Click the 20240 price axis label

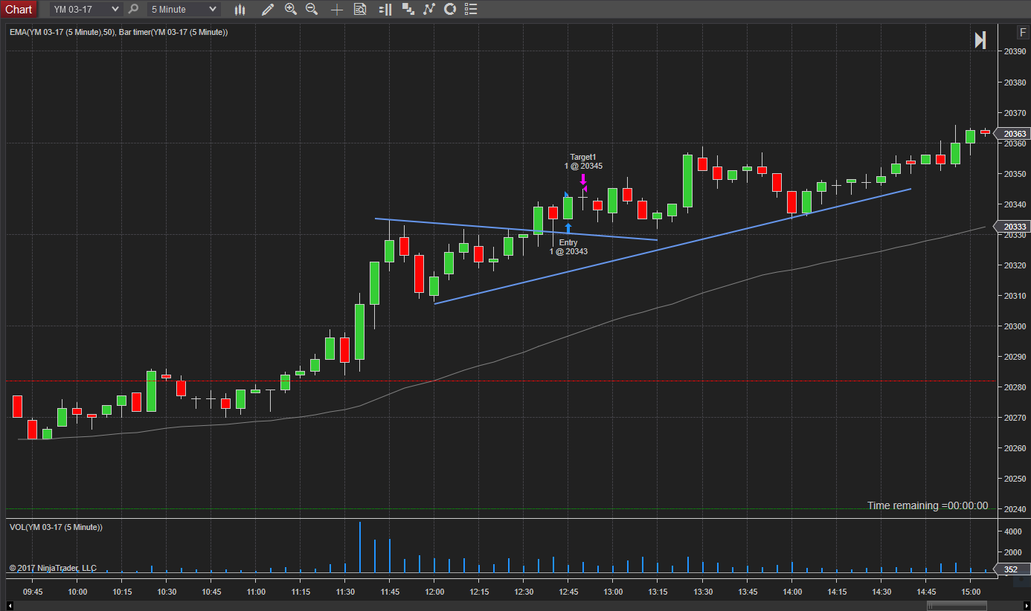1015,509
